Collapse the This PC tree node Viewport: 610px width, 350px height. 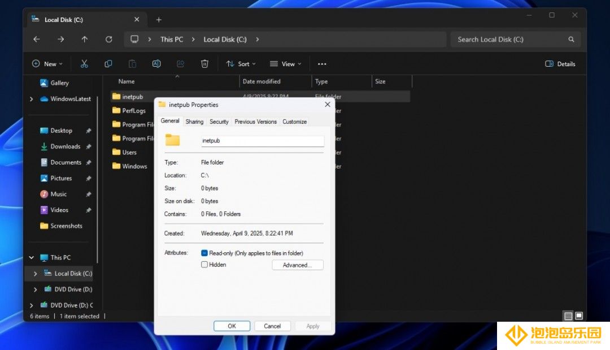tap(32, 258)
